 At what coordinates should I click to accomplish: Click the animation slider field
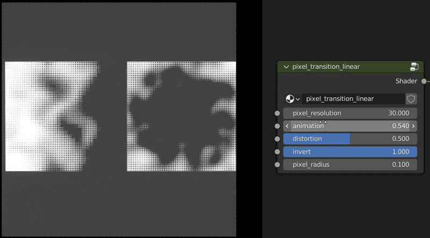click(x=350, y=126)
